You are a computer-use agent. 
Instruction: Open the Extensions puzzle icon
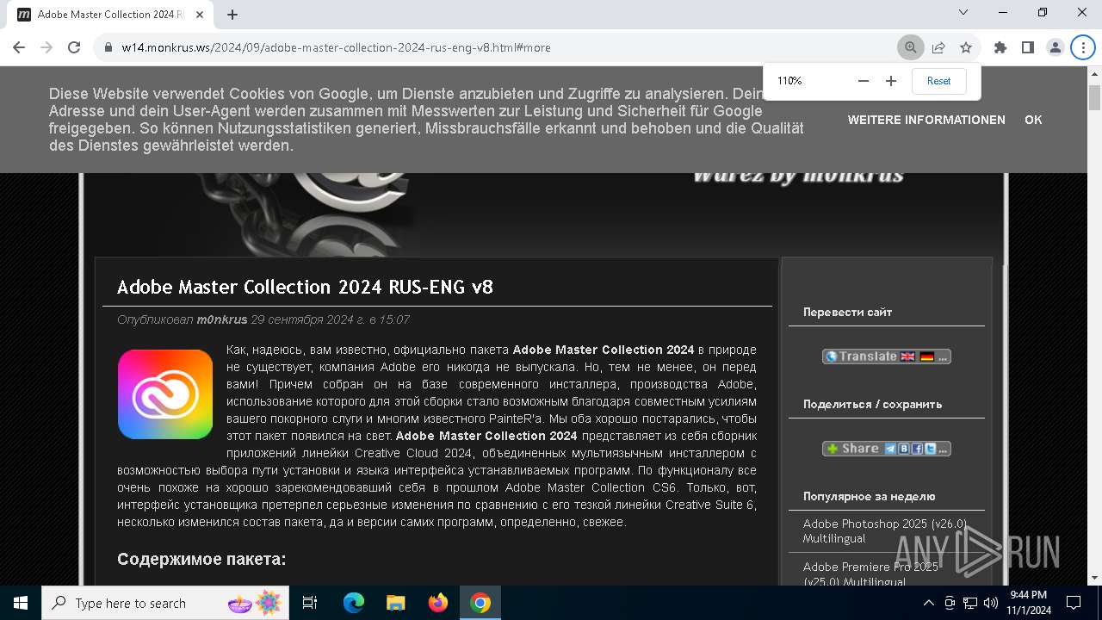(x=1000, y=47)
